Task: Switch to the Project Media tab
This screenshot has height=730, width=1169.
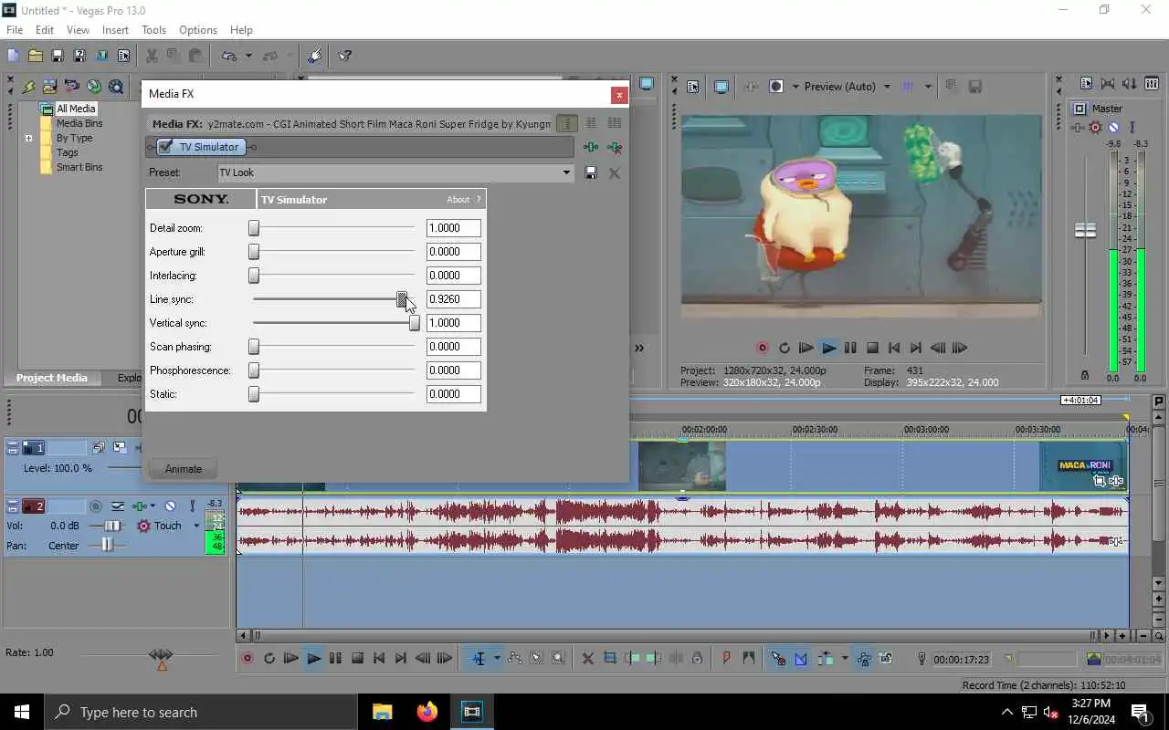Action: [52, 378]
